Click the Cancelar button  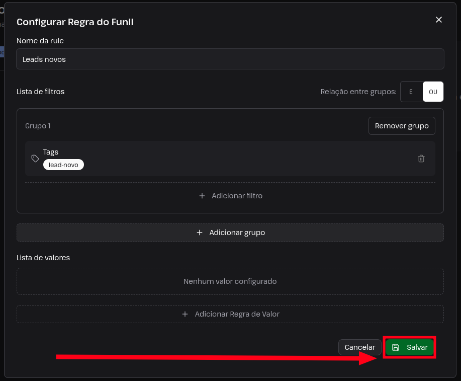tap(359, 347)
